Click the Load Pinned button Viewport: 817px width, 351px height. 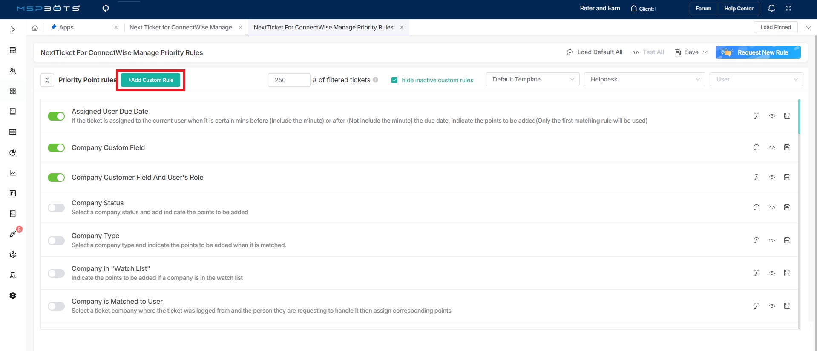(776, 27)
